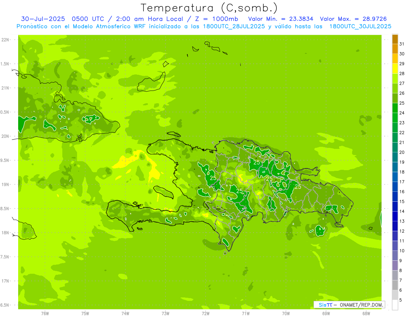Screen dimensions: 411x318
Task: Click the '68W' longitude label
Action: 366,314
